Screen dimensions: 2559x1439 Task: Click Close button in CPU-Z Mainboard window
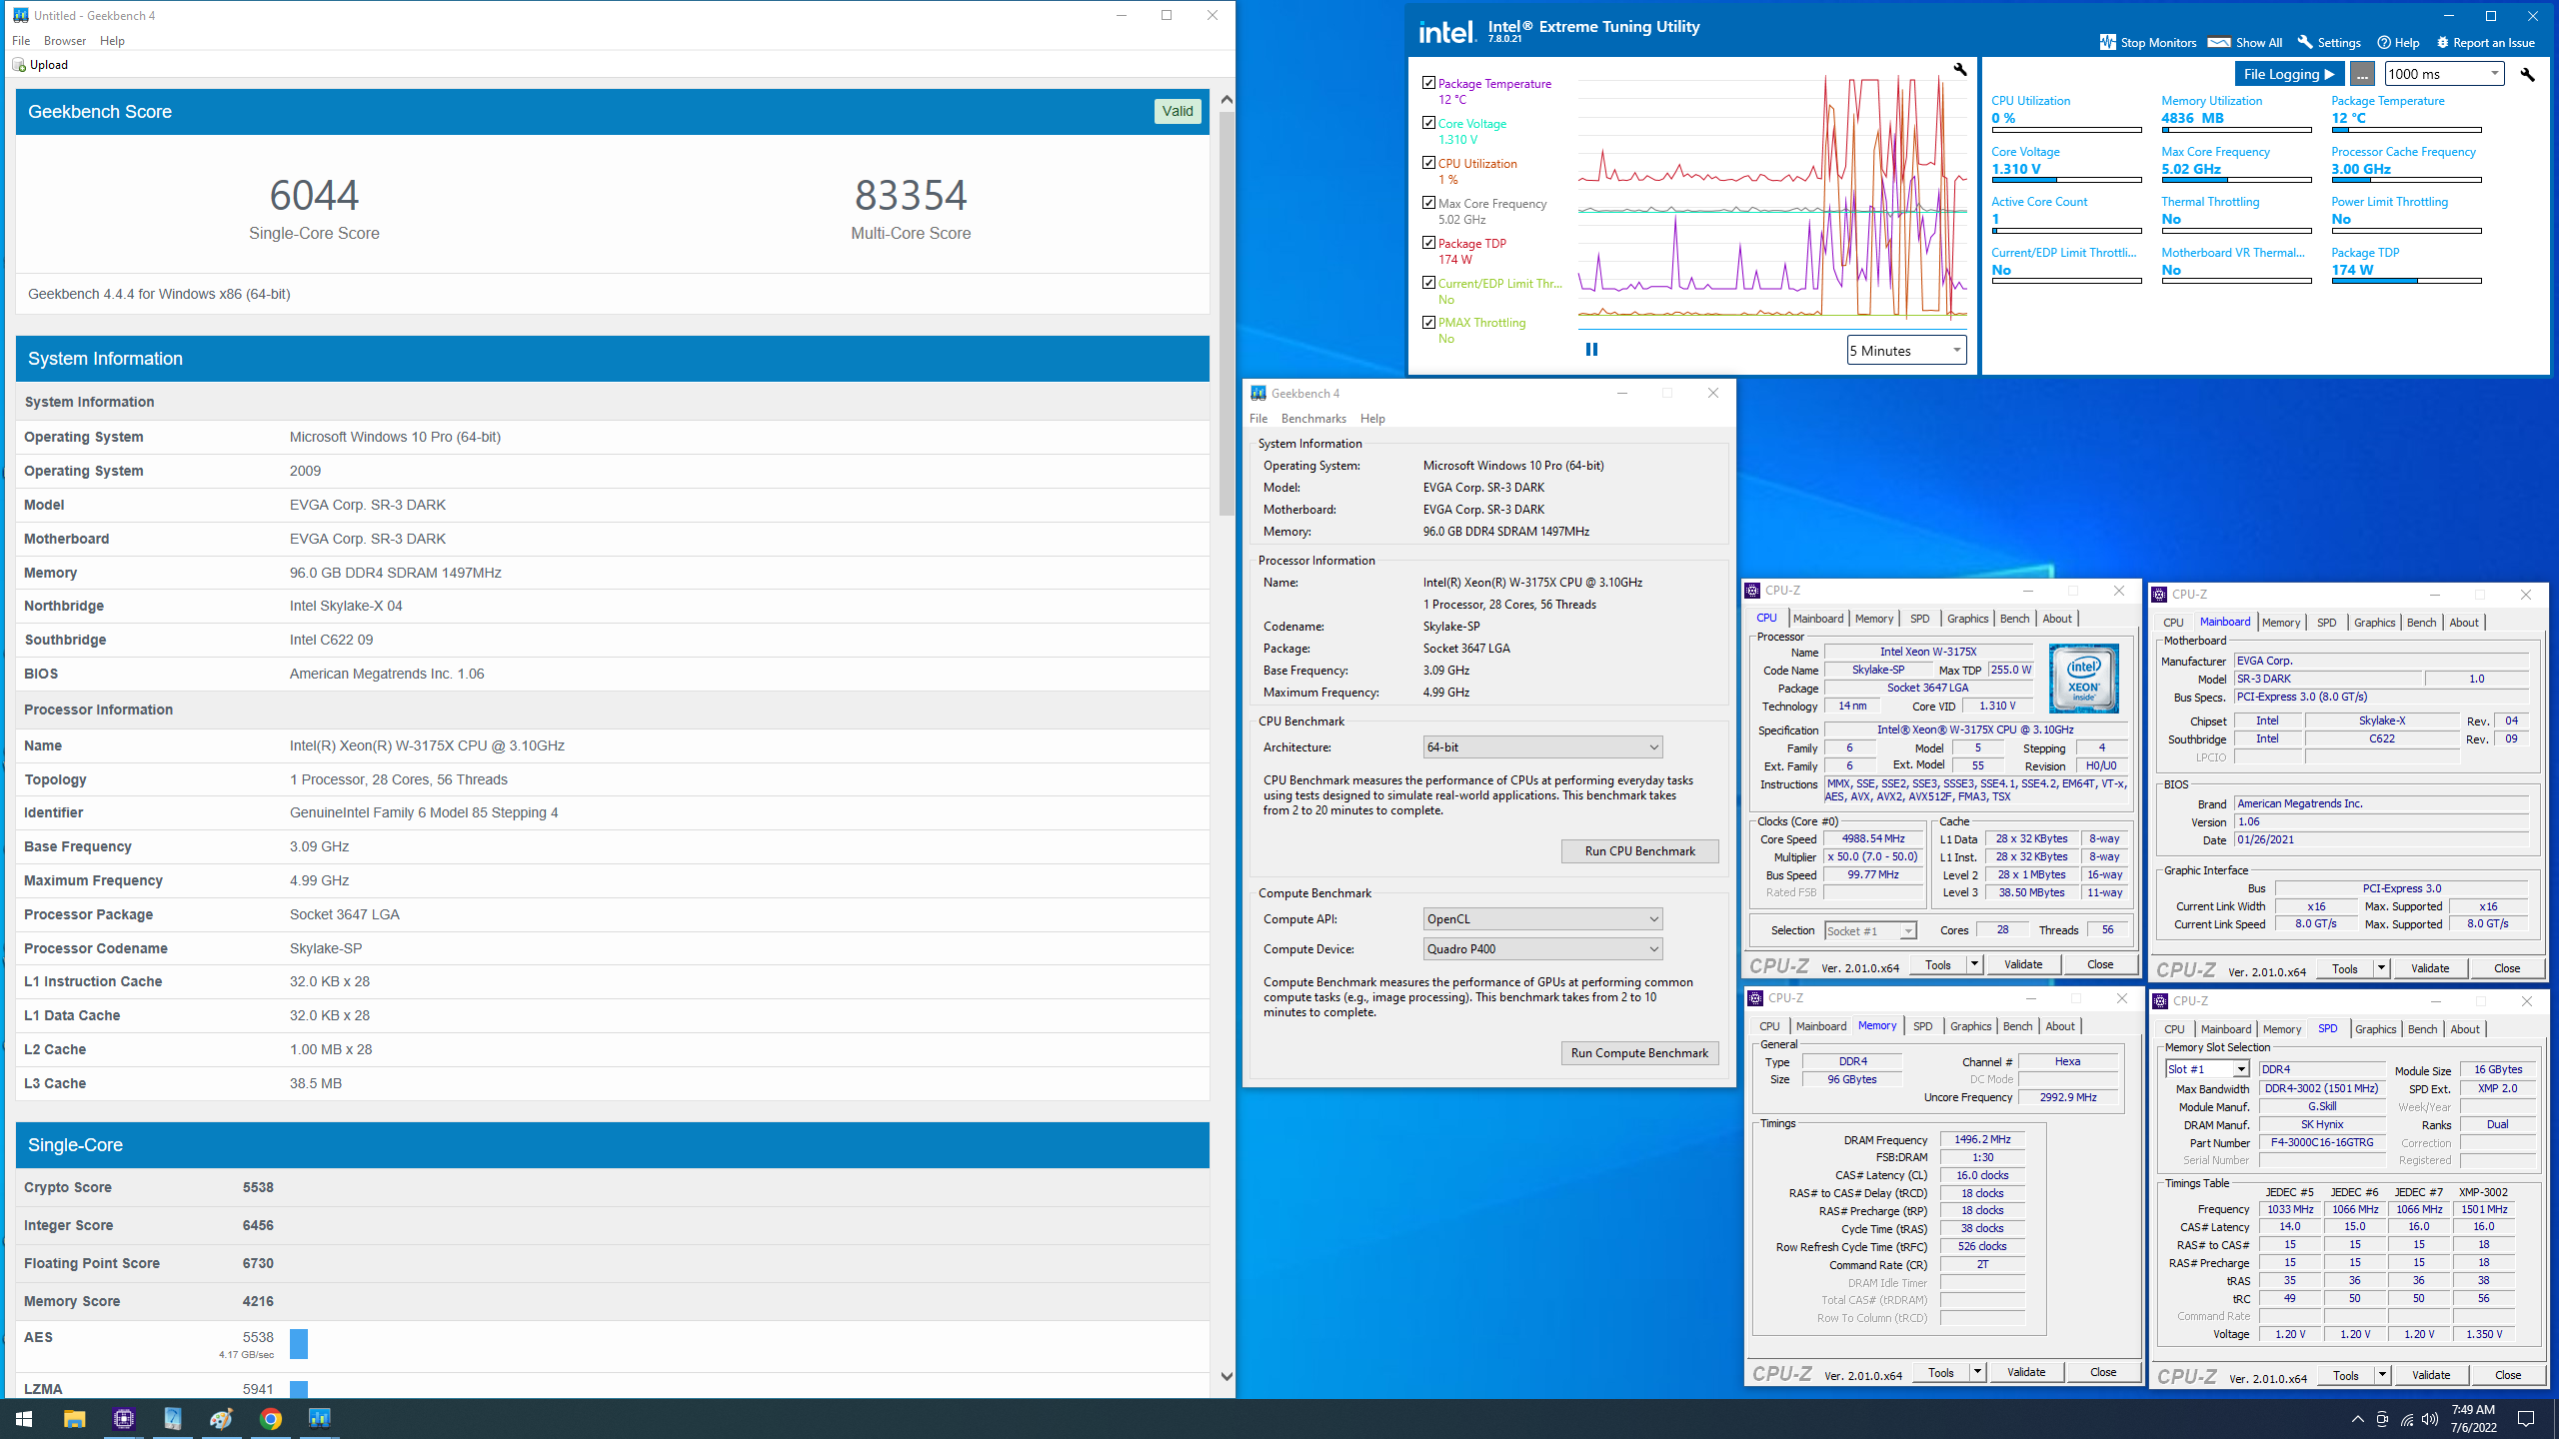pos(2507,968)
